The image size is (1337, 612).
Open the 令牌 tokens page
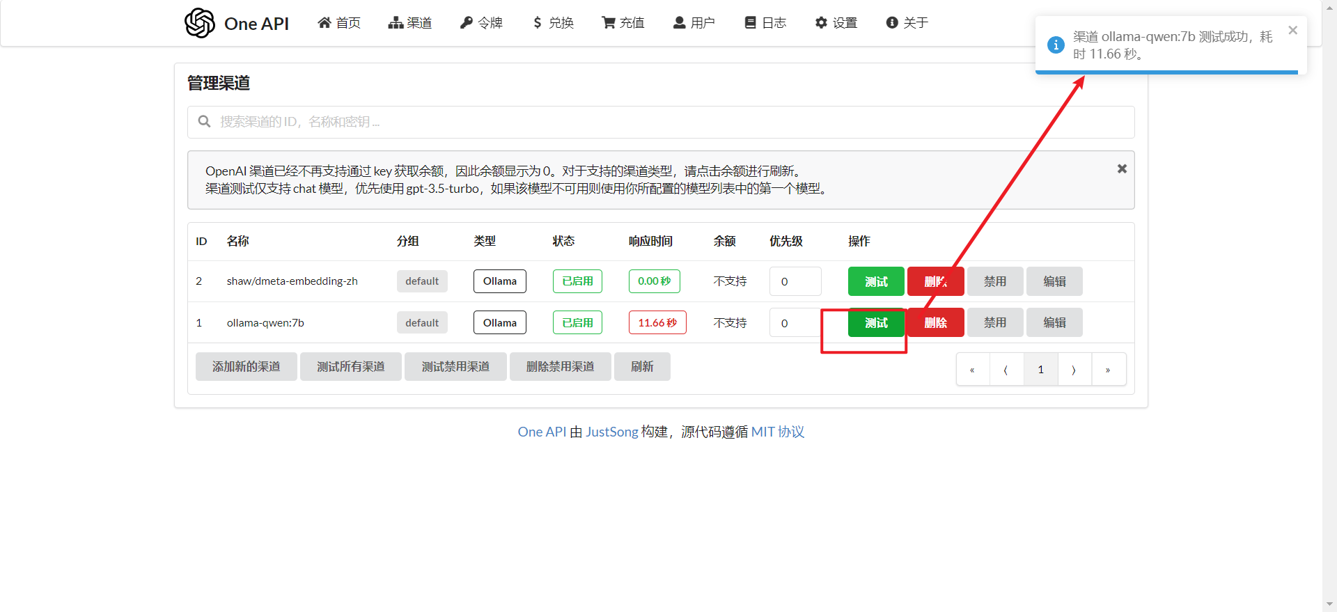(481, 23)
